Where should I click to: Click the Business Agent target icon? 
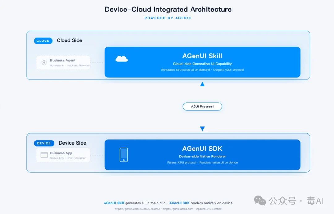[x=44, y=63]
